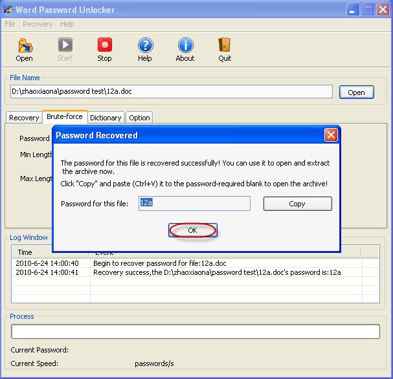Switch to the Recovery tab
The image size is (393, 379).
pyautogui.click(x=24, y=118)
